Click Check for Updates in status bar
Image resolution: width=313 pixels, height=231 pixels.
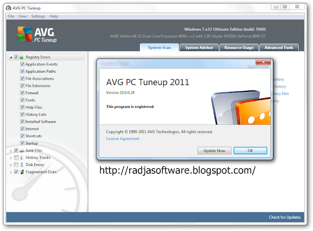pos(285,217)
